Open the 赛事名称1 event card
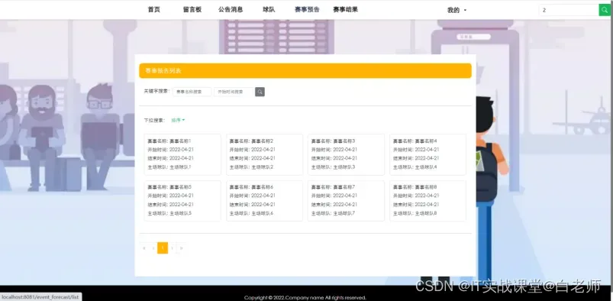Image resolution: width=613 pixels, height=301 pixels. click(x=182, y=154)
